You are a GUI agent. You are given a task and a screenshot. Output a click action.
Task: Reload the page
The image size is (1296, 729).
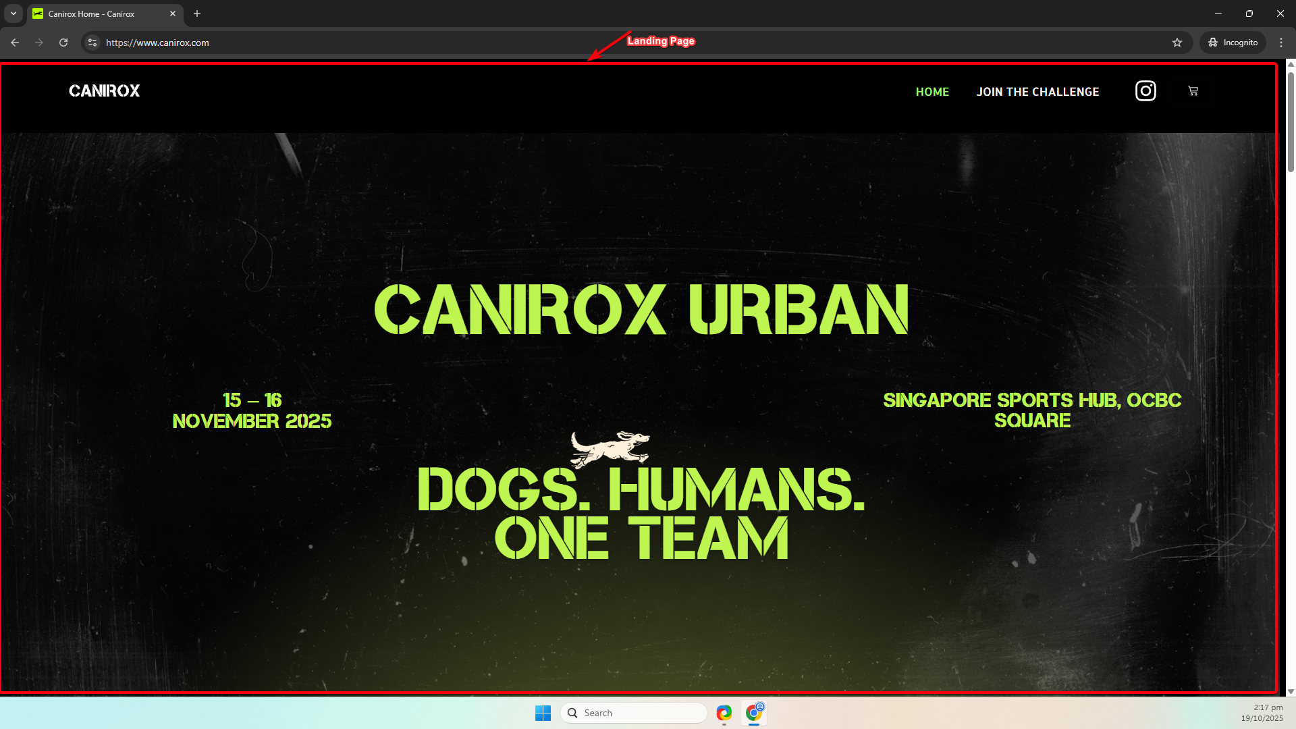click(63, 43)
